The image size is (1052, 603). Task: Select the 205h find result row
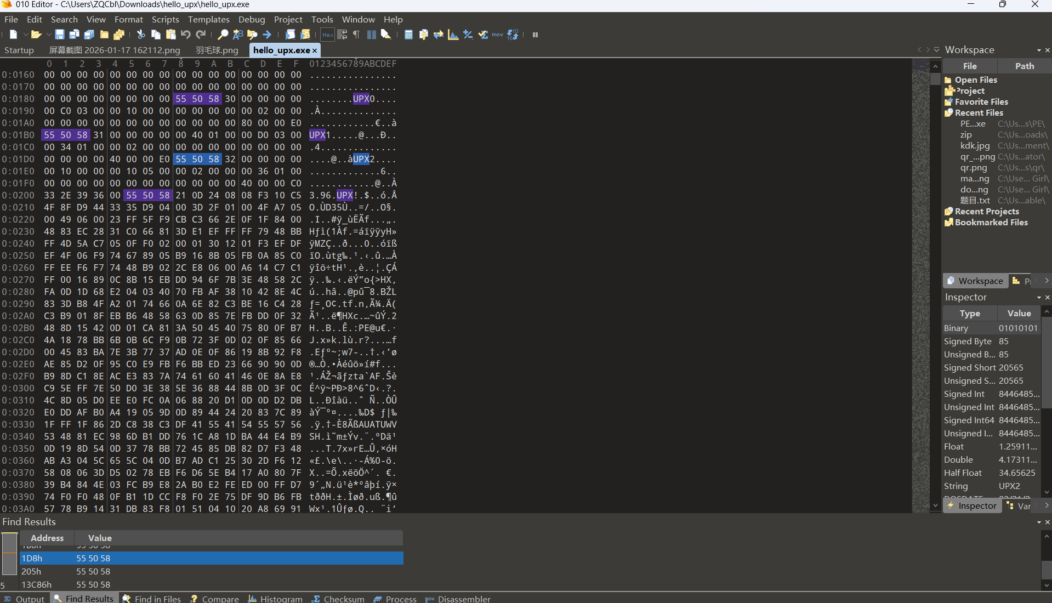211,571
